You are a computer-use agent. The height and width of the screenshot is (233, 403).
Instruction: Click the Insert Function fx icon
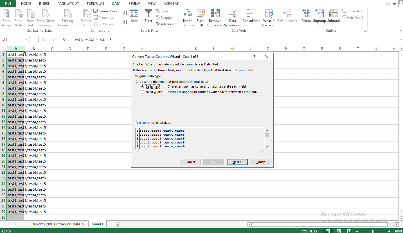click(64, 40)
